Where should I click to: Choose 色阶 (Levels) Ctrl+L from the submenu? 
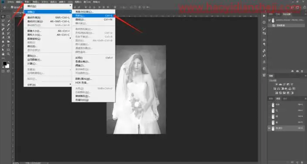94,16
